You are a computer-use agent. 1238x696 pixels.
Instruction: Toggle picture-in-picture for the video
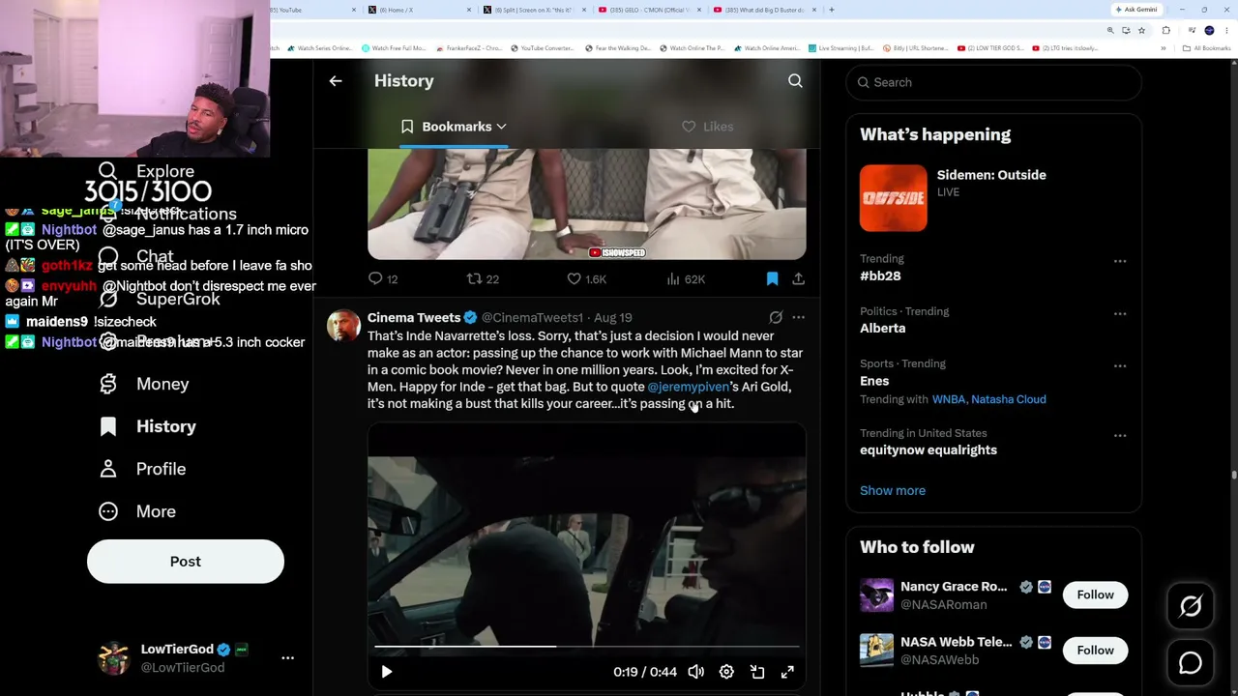pos(757,672)
